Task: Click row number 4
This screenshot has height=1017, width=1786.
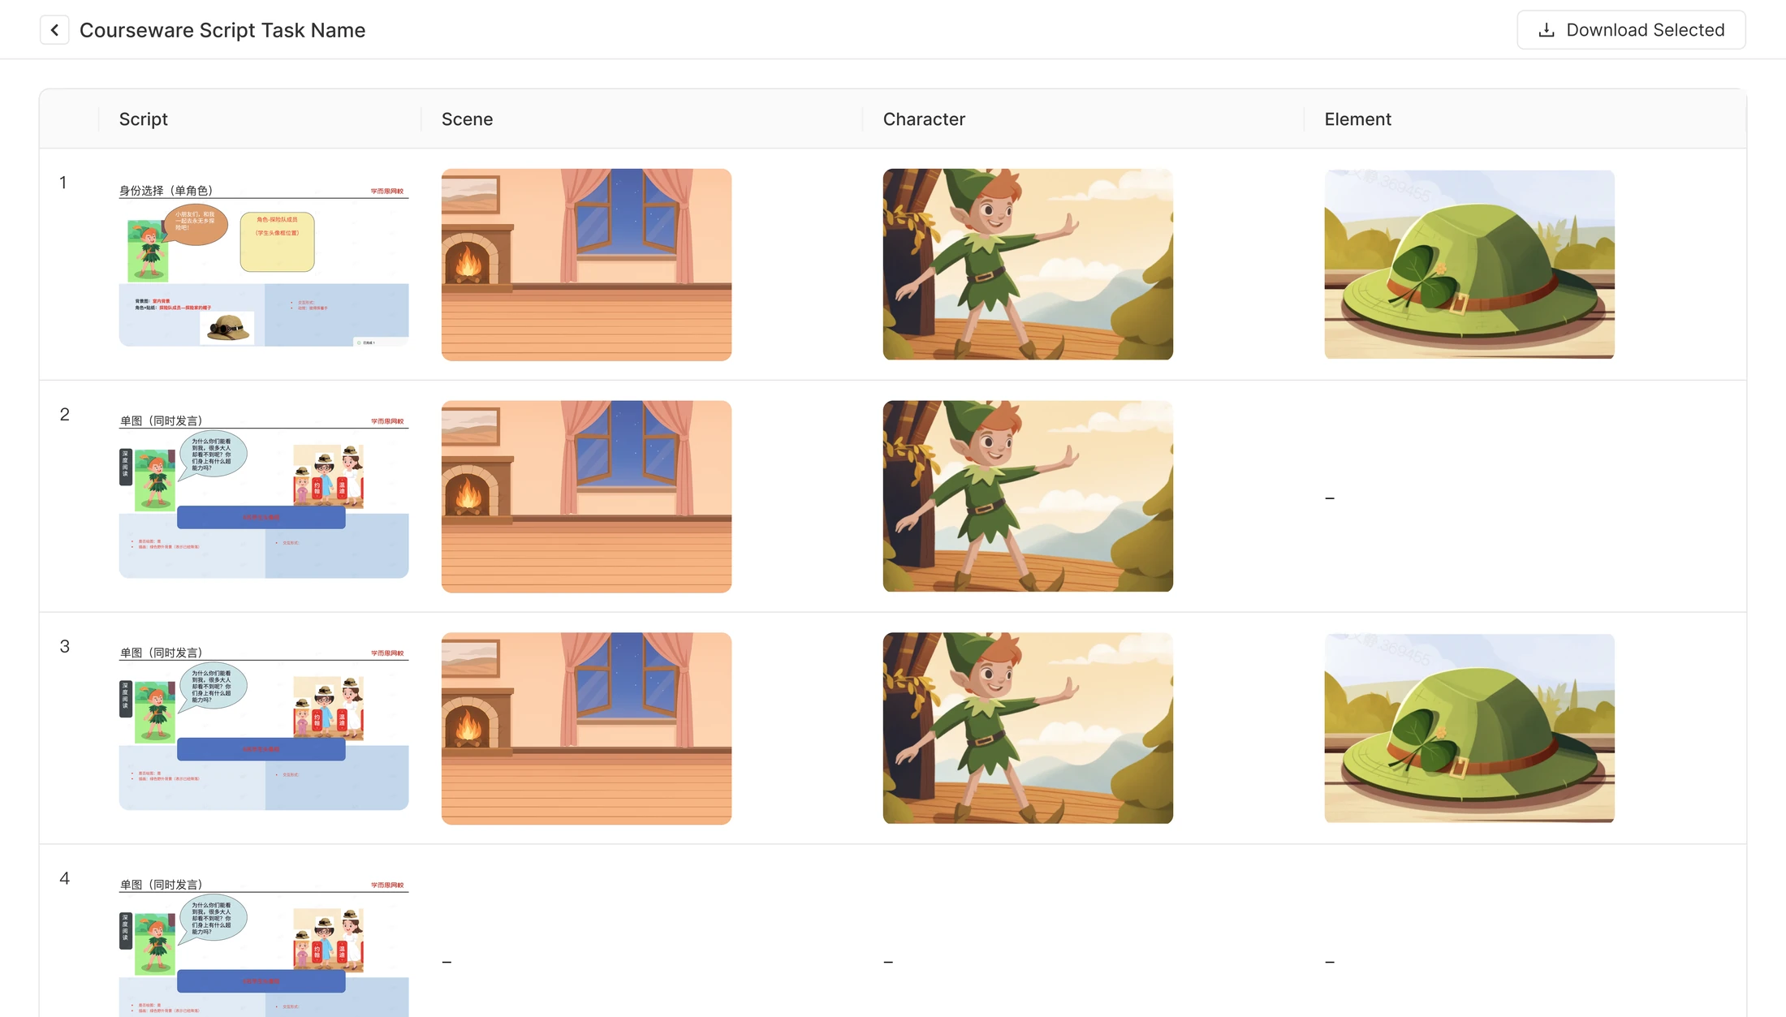Action: tap(64, 879)
